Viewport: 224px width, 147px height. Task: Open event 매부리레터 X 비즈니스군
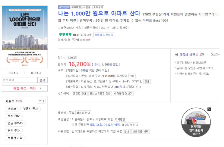pyautogui.click(x=191, y=63)
